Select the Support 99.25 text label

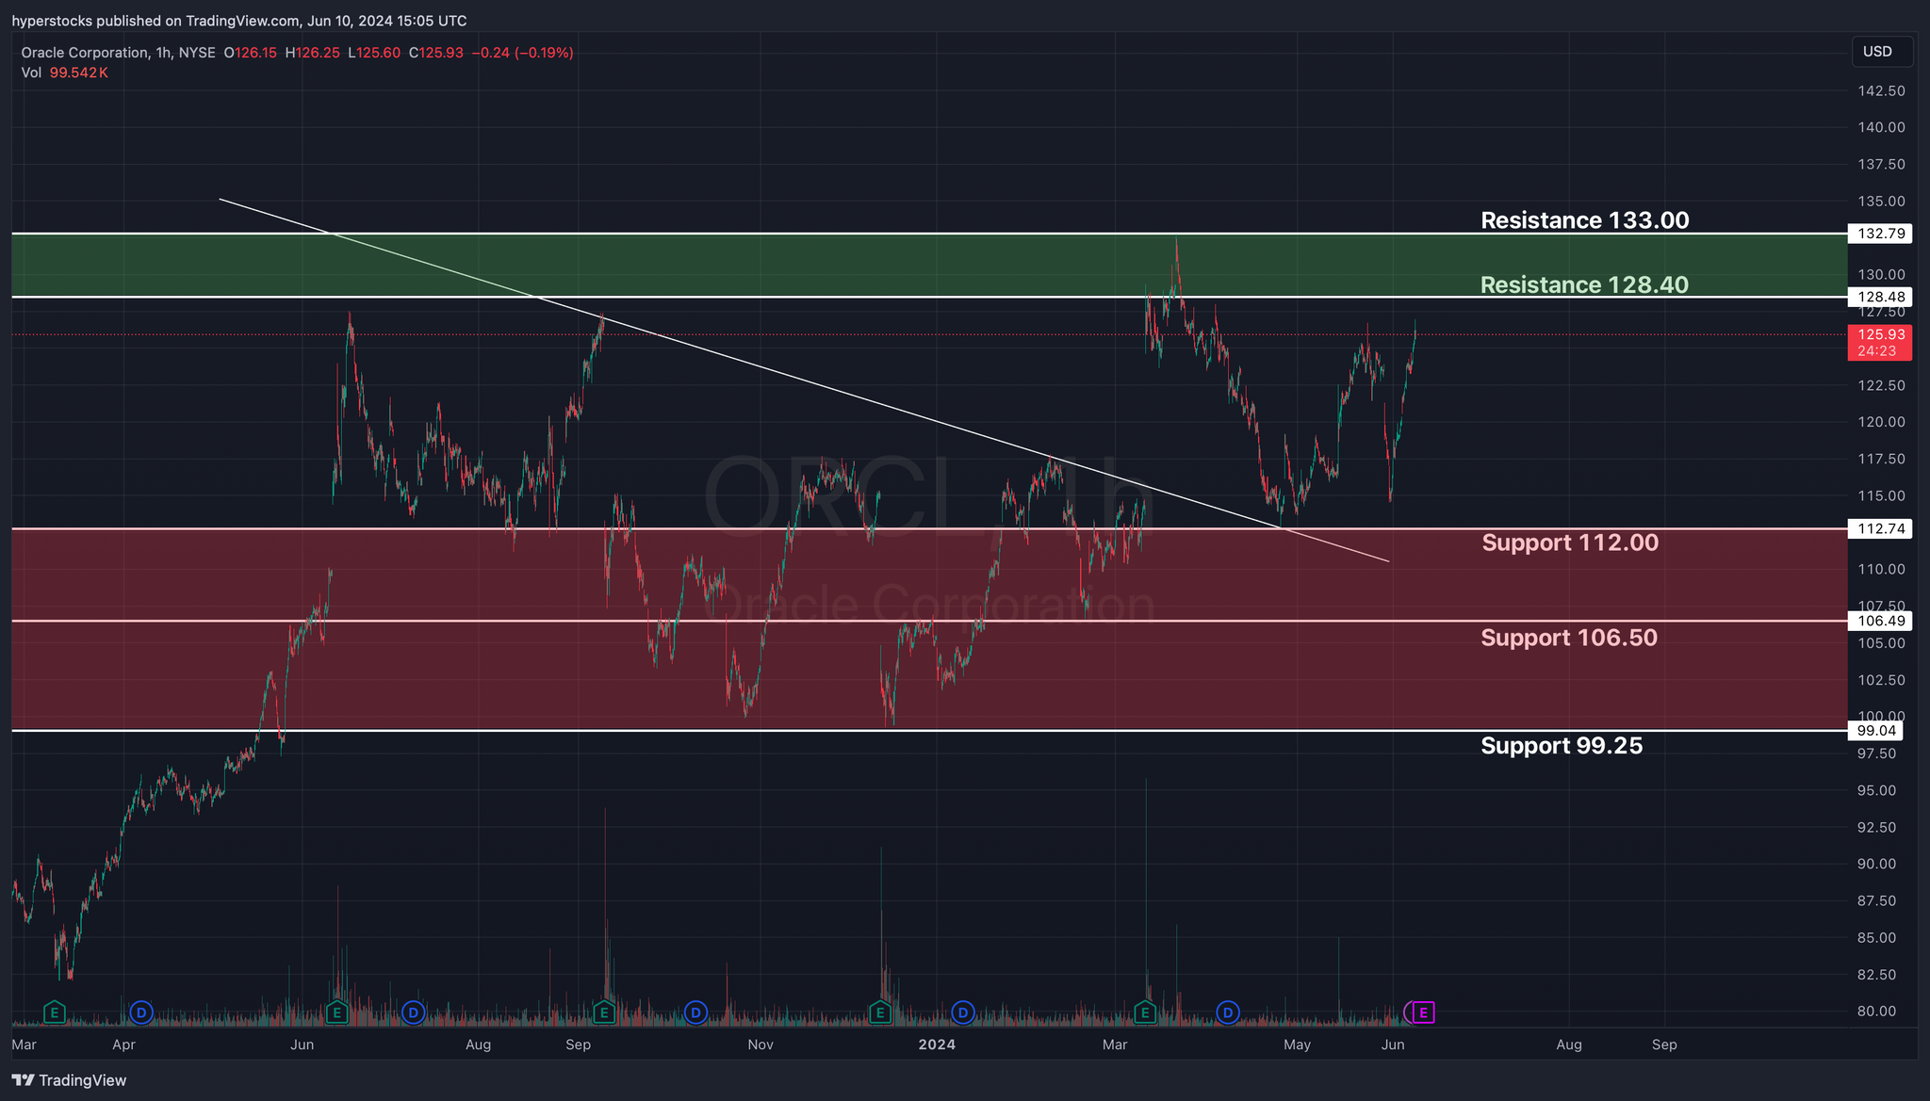pyautogui.click(x=1561, y=746)
